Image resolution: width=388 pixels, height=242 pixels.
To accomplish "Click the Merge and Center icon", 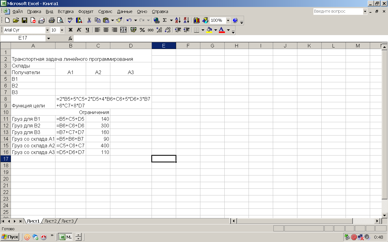I will click(x=123, y=30).
